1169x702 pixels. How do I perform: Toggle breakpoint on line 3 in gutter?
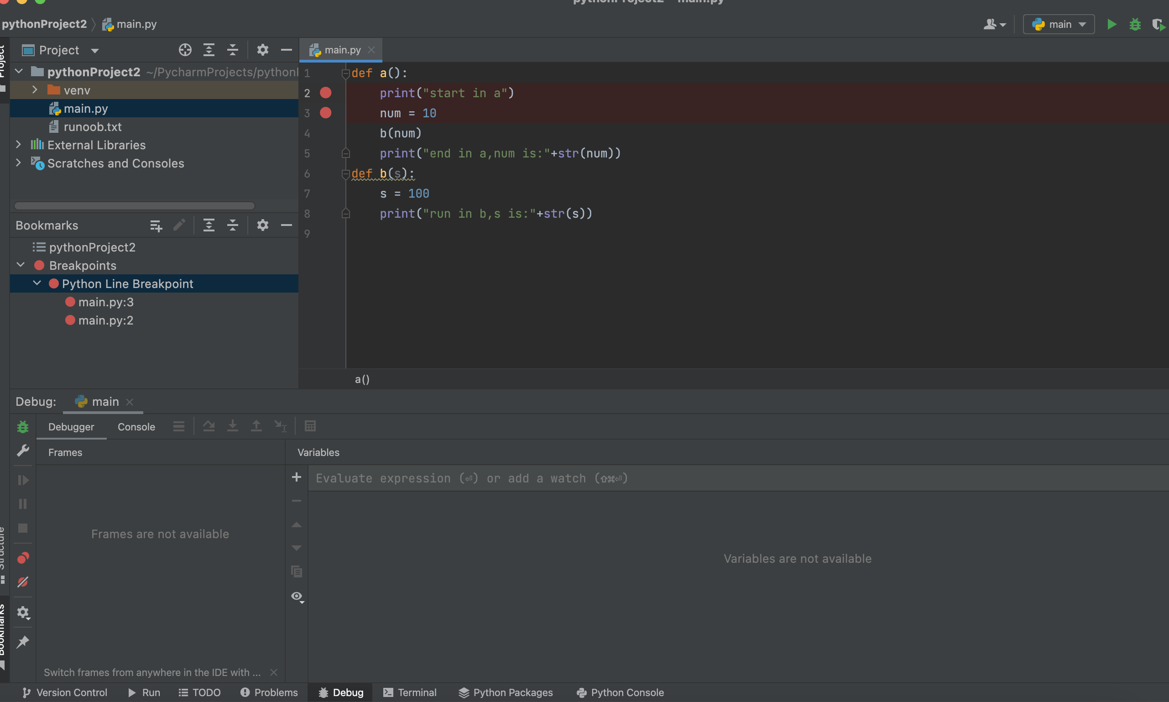[x=325, y=113]
